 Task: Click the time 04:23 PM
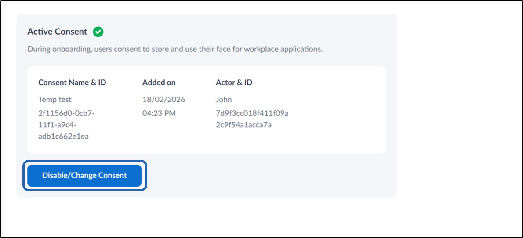tap(159, 113)
